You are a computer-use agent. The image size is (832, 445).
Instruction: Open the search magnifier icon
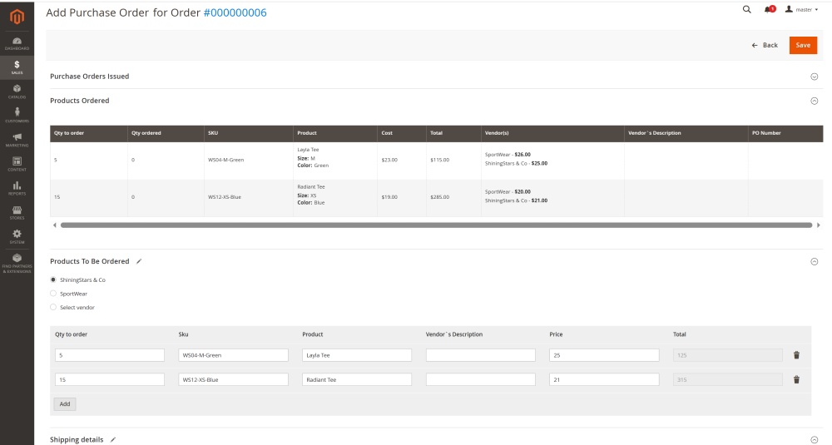(x=746, y=9)
